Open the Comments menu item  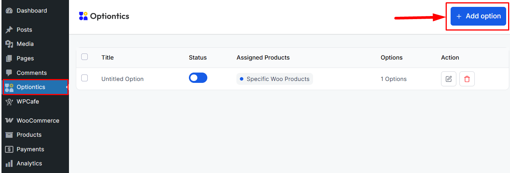coord(31,73)
